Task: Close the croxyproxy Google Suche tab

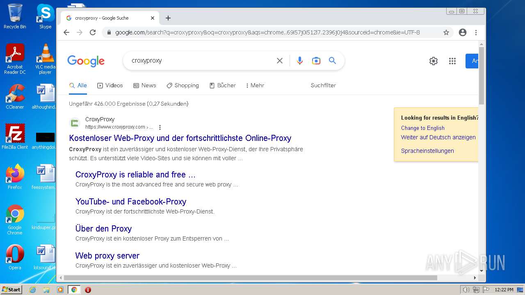Action: click(x=153, y=18)
